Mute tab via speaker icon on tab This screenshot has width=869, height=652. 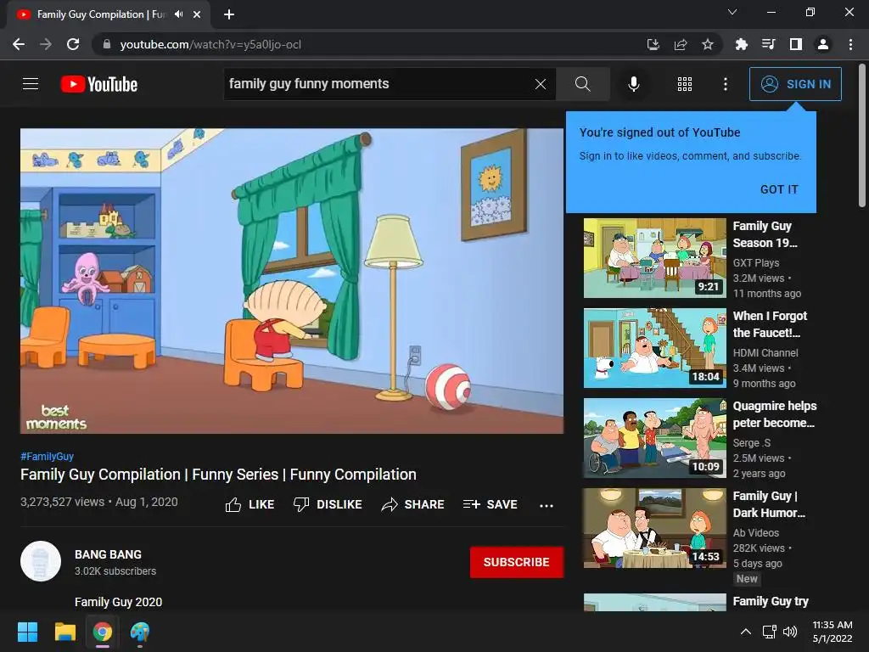[178, 14]
